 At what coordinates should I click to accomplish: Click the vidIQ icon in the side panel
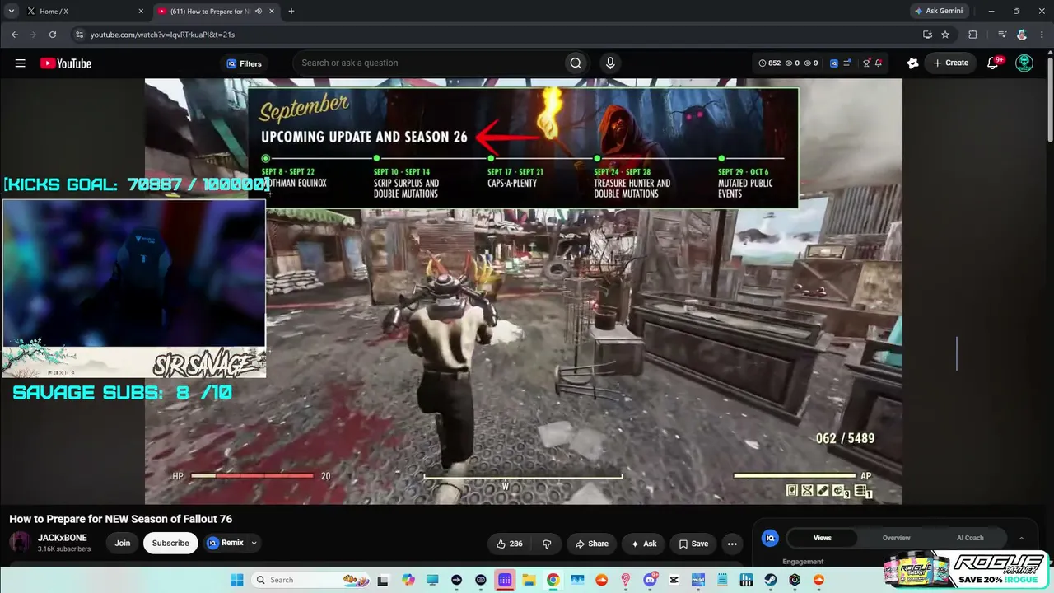pyautogui.click(x=771, y=538)
